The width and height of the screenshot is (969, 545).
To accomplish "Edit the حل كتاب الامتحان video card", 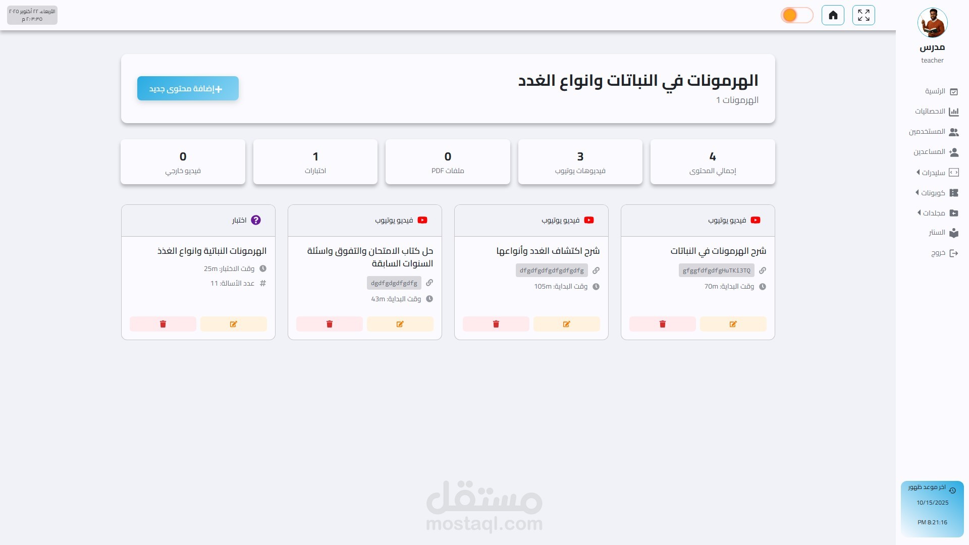I will tap(400, 324).
